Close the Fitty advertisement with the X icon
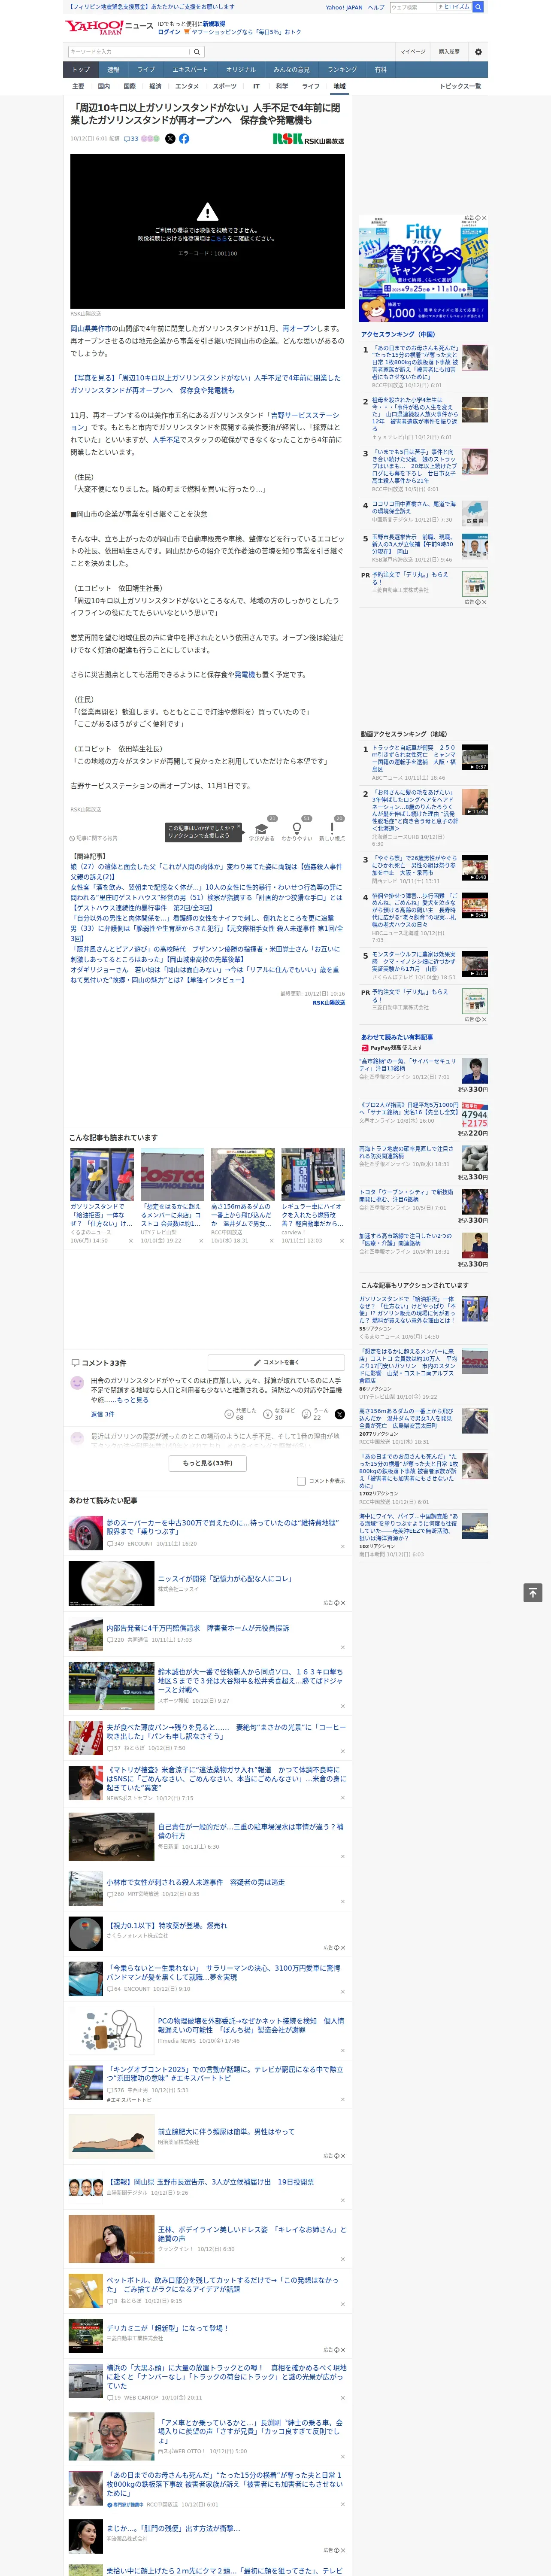The height and width of the screenshot is (2576, 551). click(484, 218)
